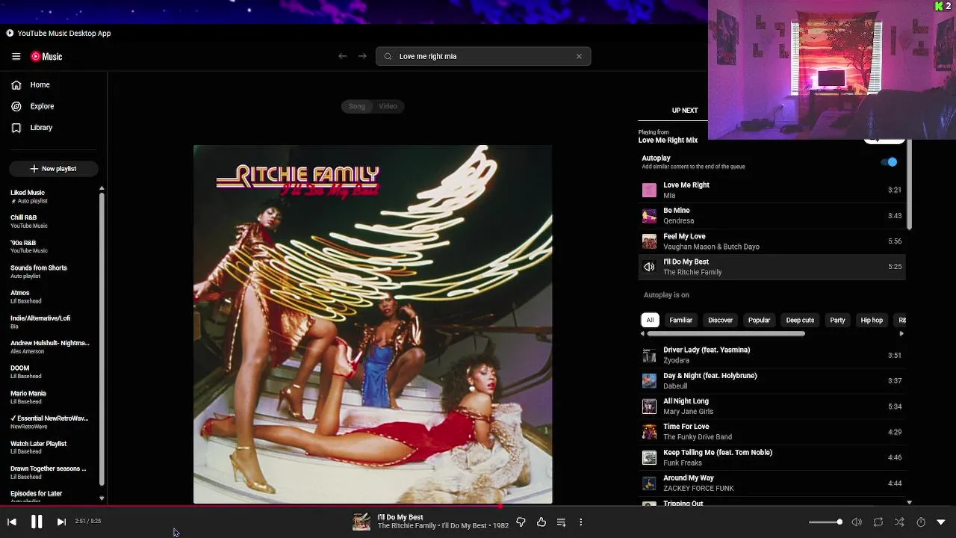Clear the search box text

point(579,56)
